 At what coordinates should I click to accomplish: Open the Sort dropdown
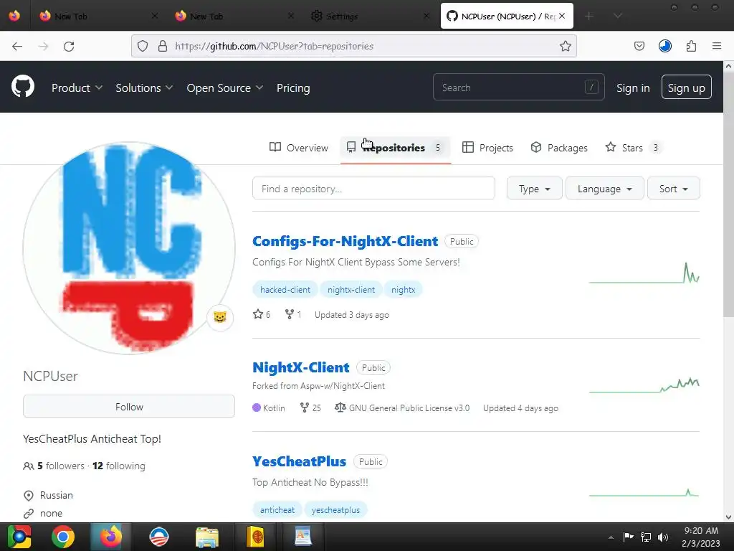coord(673,189)
